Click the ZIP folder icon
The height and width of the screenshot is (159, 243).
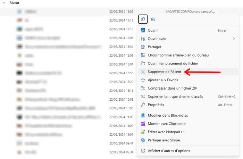click(143, 88)
